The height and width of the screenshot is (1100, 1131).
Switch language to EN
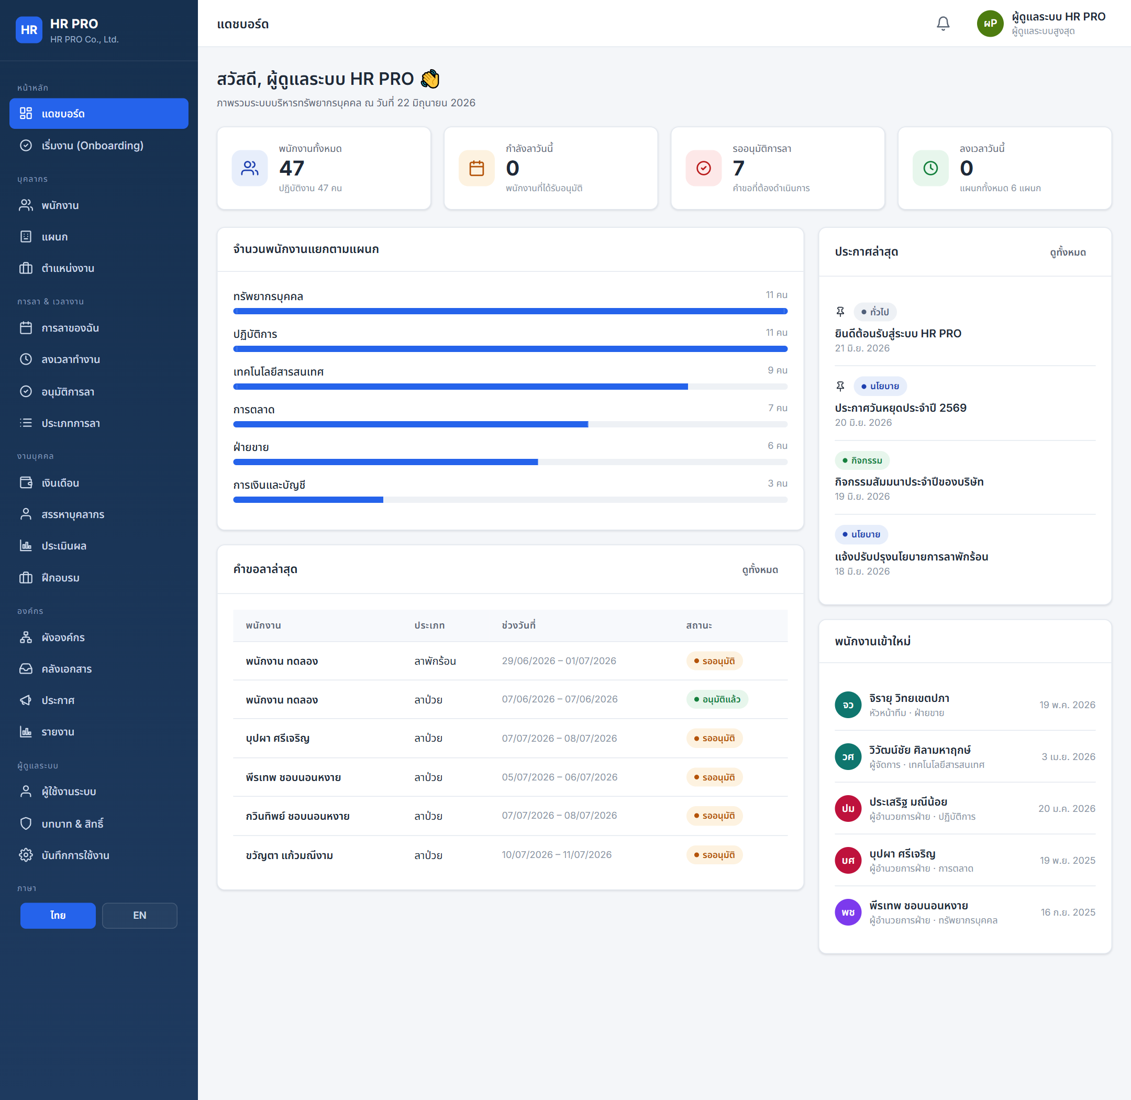tap(140, 915)
